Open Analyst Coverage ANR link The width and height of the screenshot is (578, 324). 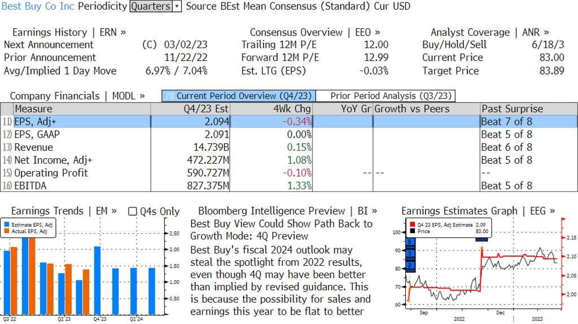489,32
